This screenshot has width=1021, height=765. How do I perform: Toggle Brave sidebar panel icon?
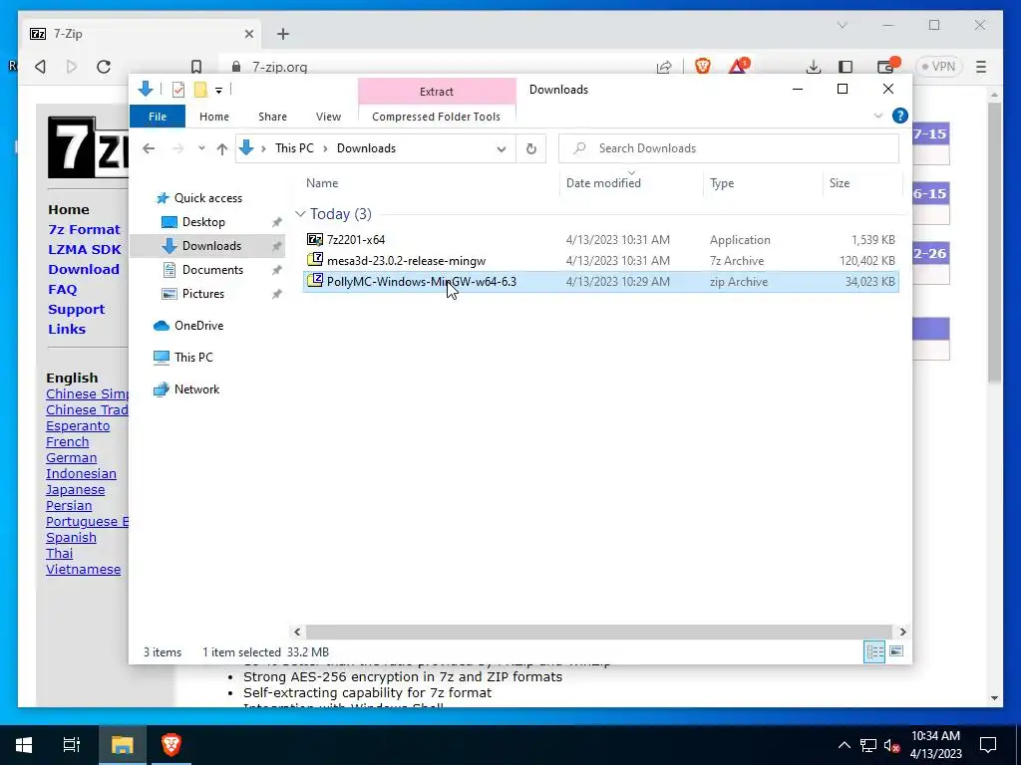(846, 67)
